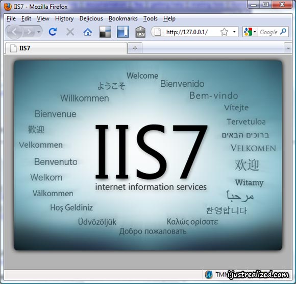Close the Firefox window
This screenshot has width=296, height=284.
point(282,5)
